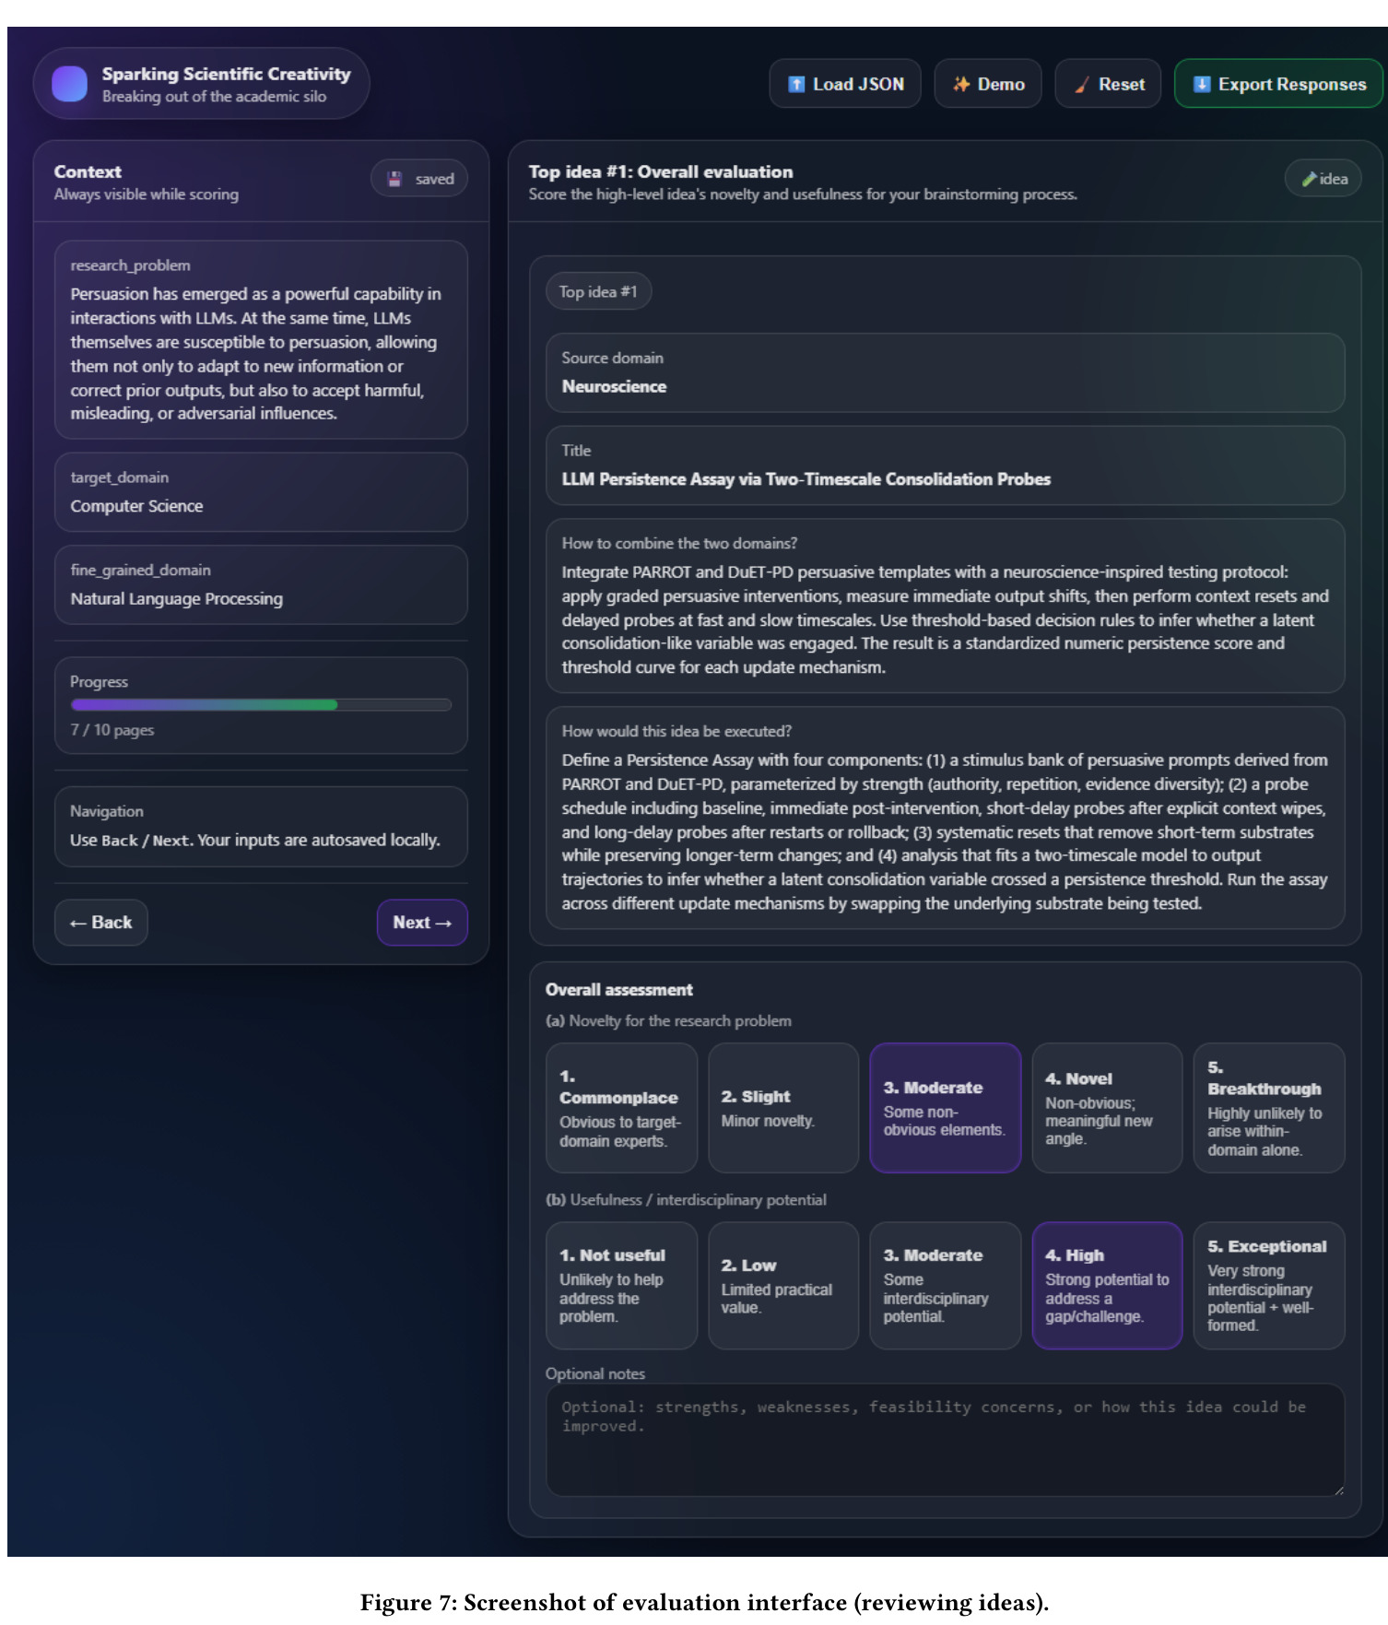Pick novelty rating 1. Commonplace
1388x1625 pixels.
pos(621,1108)
